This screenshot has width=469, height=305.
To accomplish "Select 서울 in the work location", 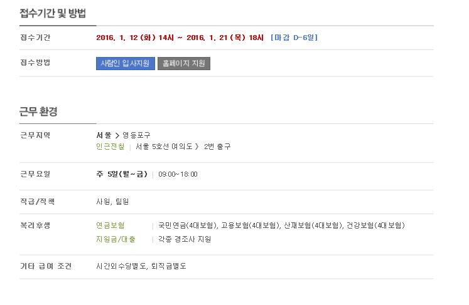I will tap(104, 135).
